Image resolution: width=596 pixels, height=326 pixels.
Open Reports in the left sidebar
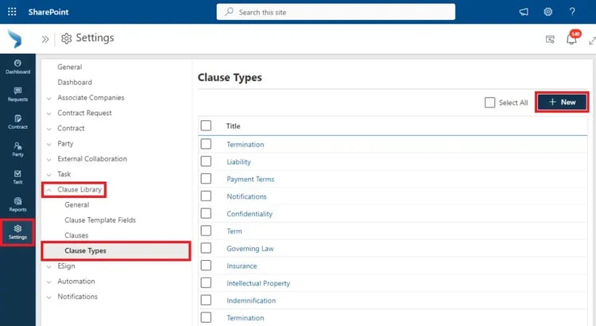(x=17, y=204)
